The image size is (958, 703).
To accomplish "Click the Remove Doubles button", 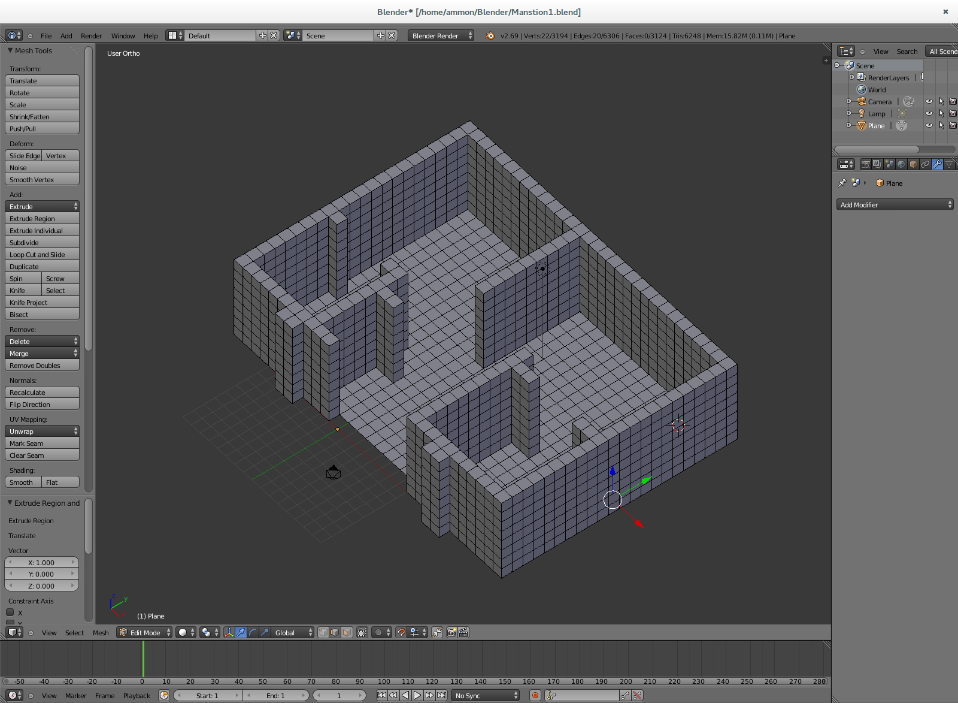I will [42, 366].
